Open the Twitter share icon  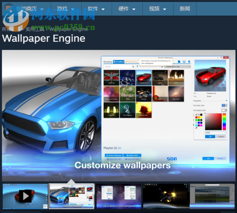coord(172,159)
